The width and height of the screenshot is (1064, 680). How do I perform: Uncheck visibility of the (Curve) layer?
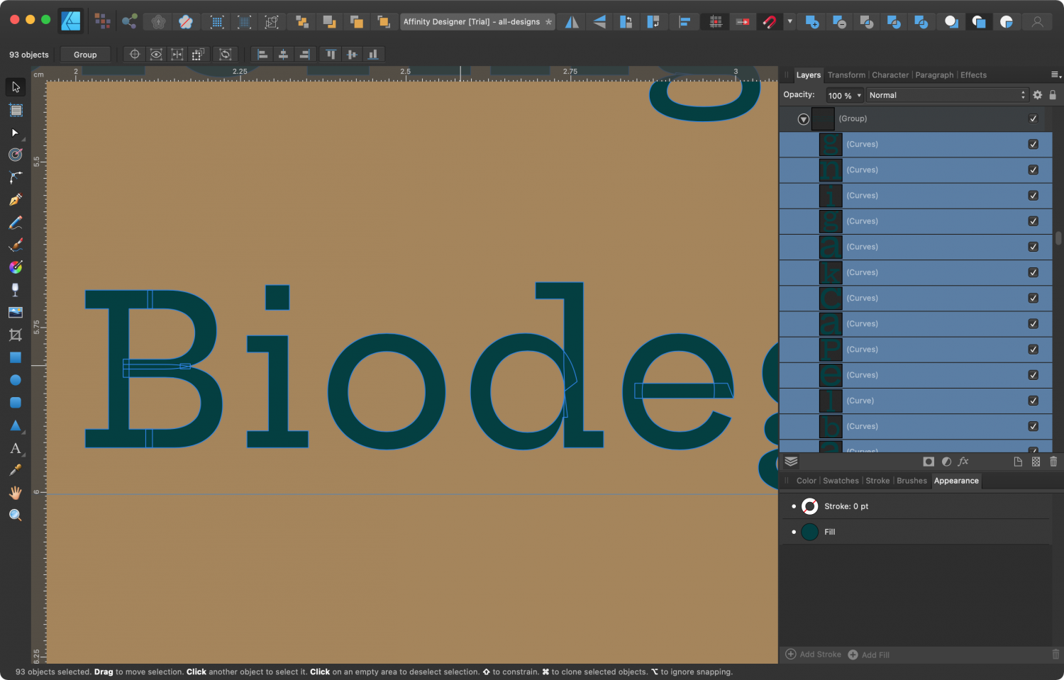[x=1033, y=401]
